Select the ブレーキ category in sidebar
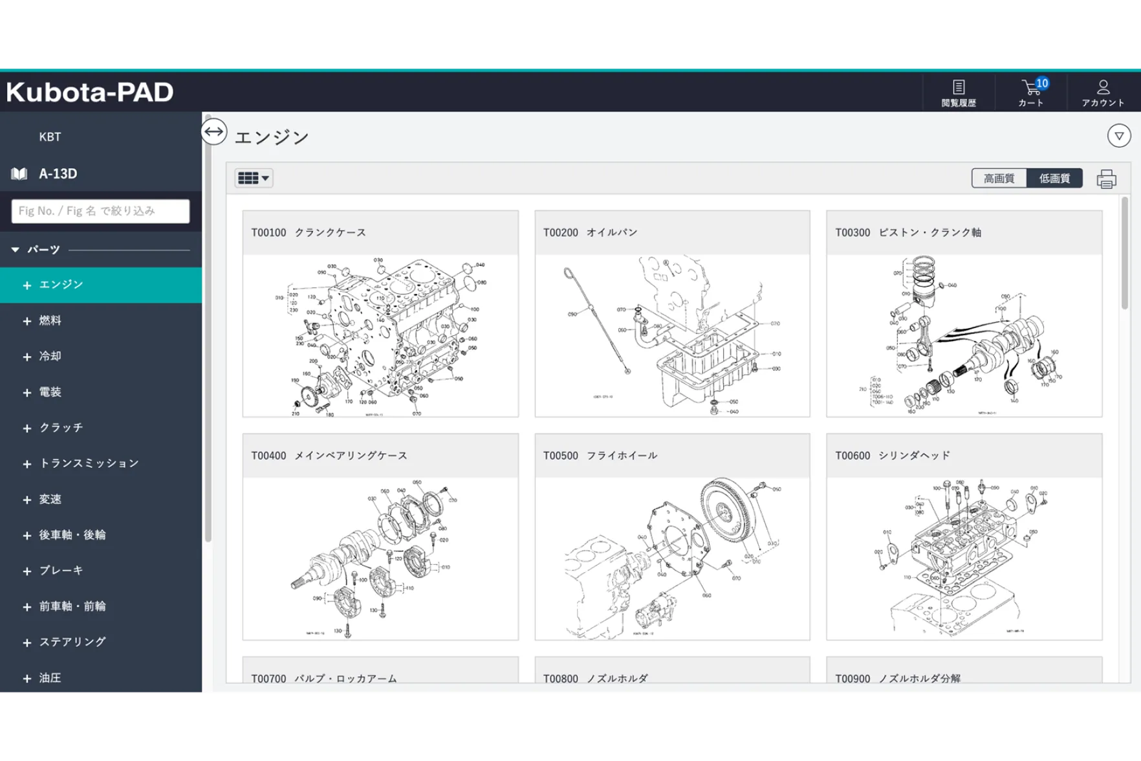The height and width of the screenshot is (761, 1141). click(61, 571)
